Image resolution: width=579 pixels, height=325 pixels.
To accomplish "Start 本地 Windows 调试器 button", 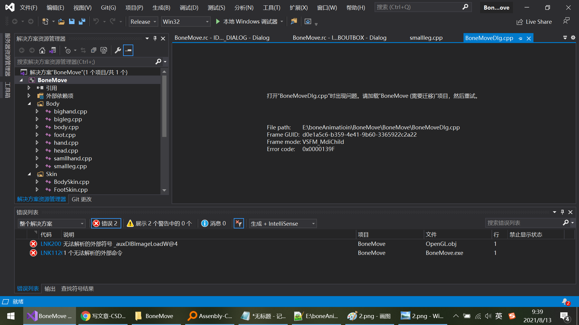I will pos(247,21).
